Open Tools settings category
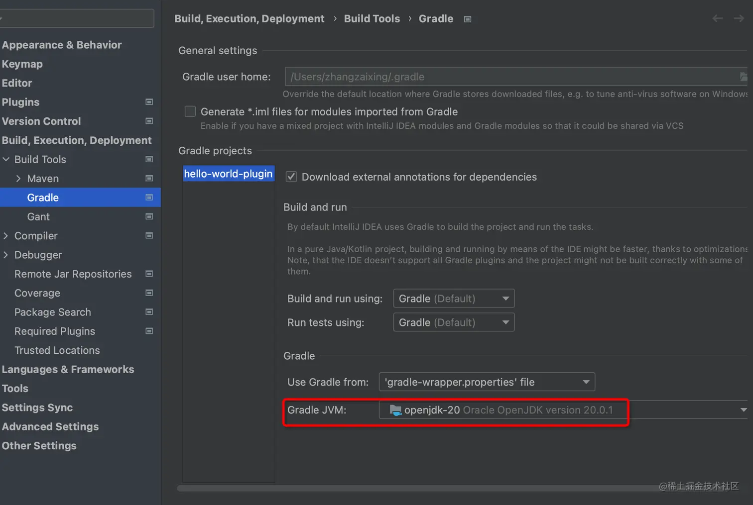753x505 pixels. (15, 388)
